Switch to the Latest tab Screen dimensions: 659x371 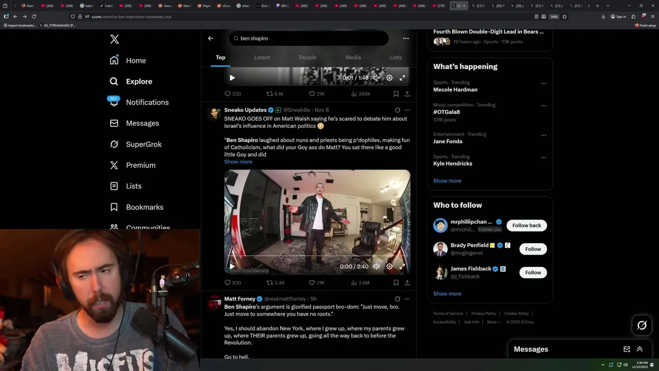click(262, 57)
